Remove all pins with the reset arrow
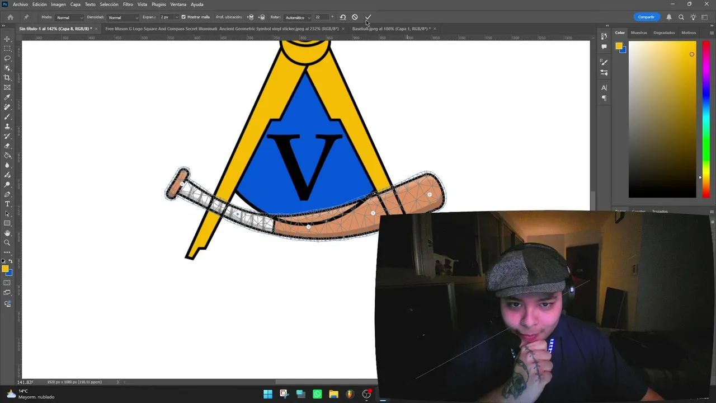The image size is (716, 403). 343,17
